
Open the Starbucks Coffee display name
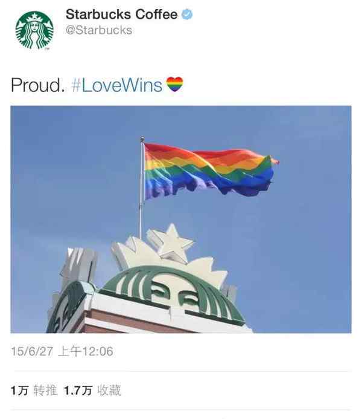click(121, 15)
